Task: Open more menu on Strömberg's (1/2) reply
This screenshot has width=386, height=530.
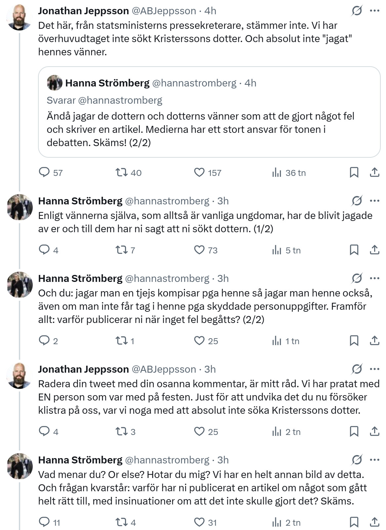Action: point(374,201)
